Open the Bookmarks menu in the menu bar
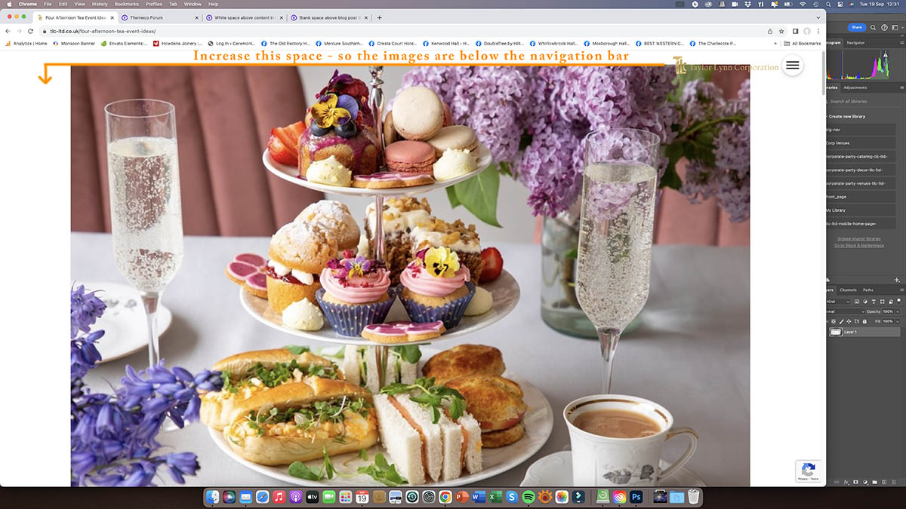Image resolution: width=906 pixels, height=509 pixels. [127, 4]
